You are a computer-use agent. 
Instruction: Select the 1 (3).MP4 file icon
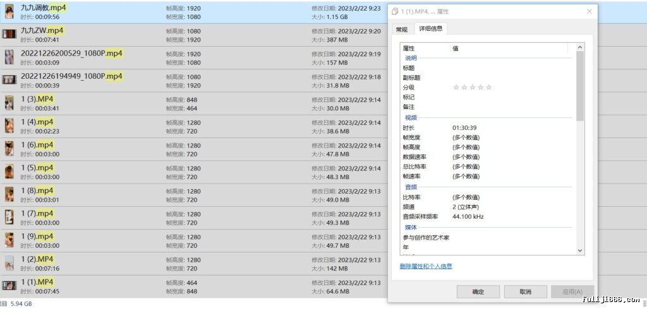click(x=9, y=103)
